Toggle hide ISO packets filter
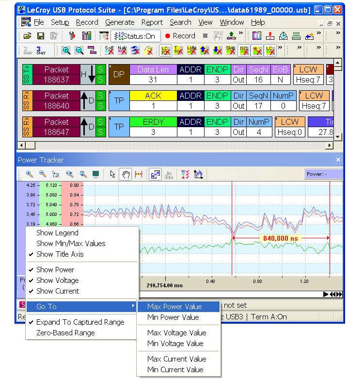Image resolution: width=348 pixels, height=379 pixels. pos(244,50)
